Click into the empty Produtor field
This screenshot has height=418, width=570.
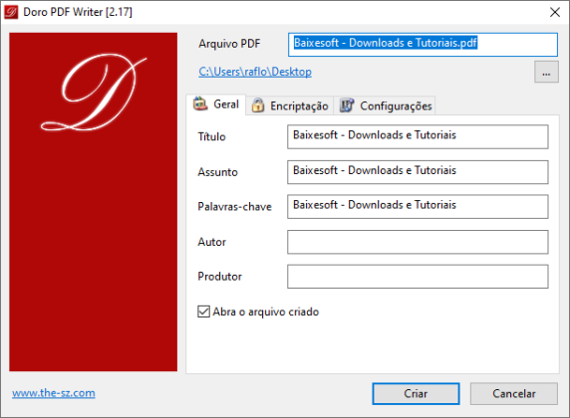click(x=418, y=277)
